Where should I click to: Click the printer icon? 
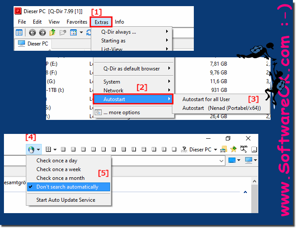(x=224, y=149)
